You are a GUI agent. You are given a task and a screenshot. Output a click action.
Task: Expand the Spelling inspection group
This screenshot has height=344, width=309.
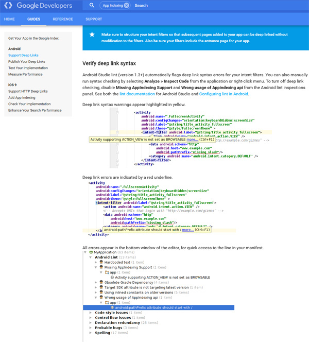91,332
